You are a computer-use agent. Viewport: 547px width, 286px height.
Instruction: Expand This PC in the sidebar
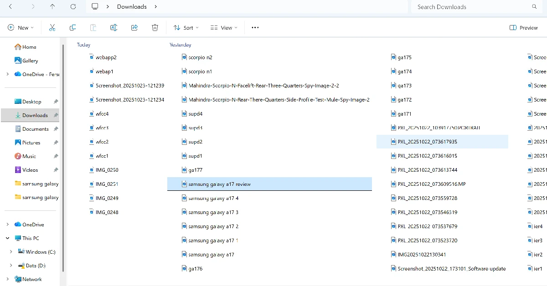tap(7, 238)
